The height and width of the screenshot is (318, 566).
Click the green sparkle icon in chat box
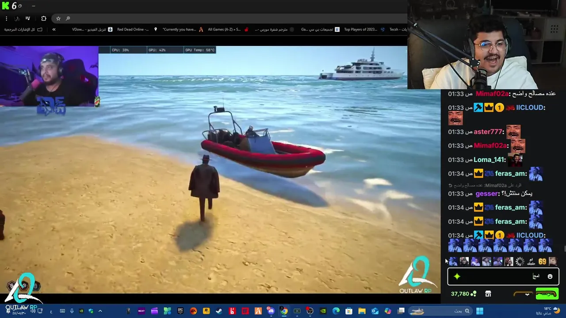[457, 276]
